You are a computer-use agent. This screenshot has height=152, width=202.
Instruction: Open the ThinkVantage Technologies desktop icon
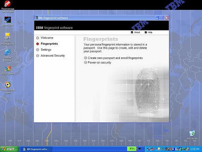click(x=7, y=6)
